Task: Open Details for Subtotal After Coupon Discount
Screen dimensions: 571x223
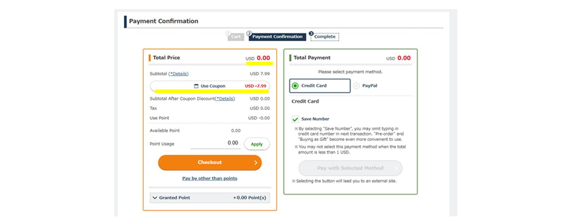Action: tap(225, 99)
